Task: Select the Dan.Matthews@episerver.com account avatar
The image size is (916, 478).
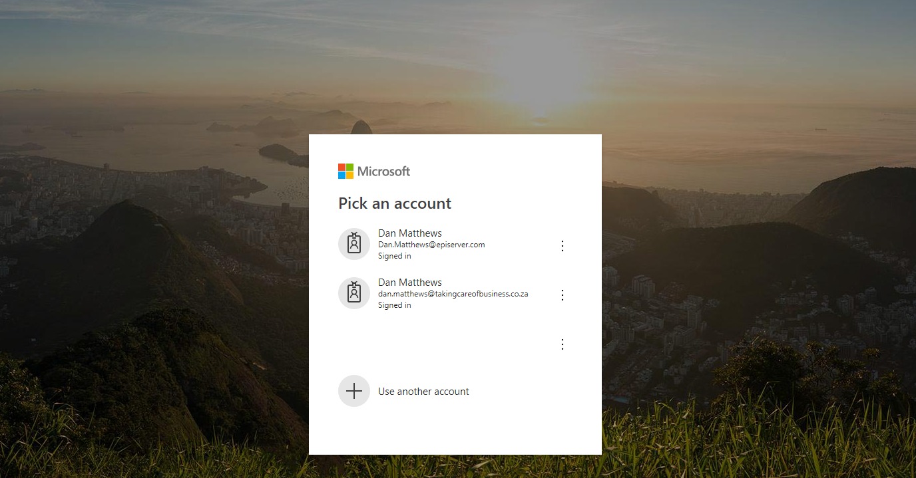Action: click(354, 244)
